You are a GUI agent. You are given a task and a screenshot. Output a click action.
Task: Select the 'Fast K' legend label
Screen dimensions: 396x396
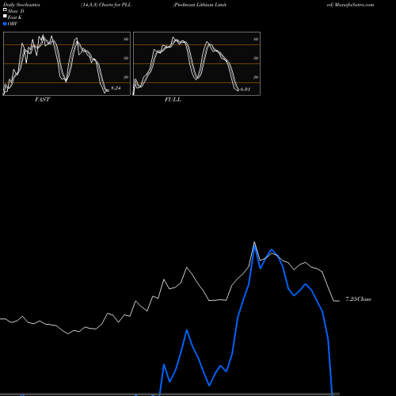[15, 17]
